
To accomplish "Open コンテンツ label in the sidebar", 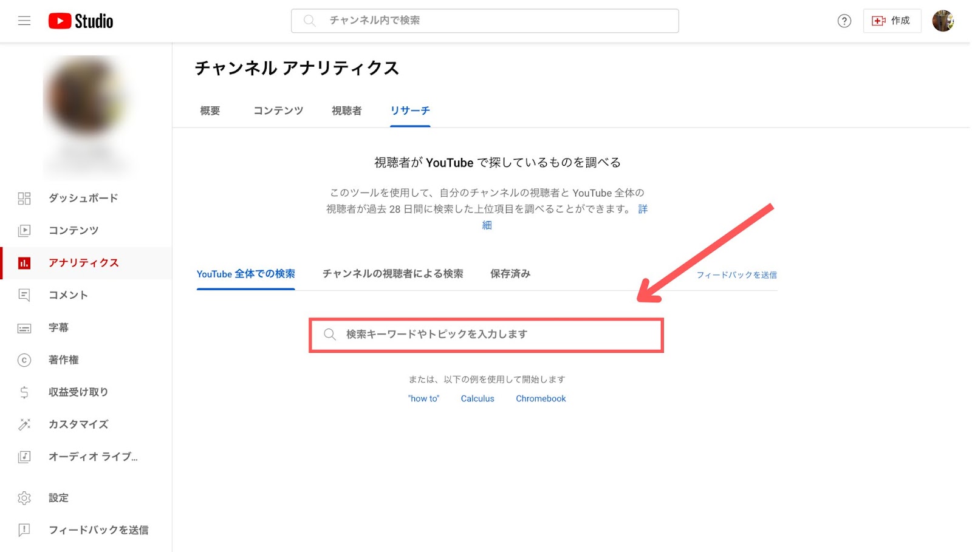I will pos(74,230).
